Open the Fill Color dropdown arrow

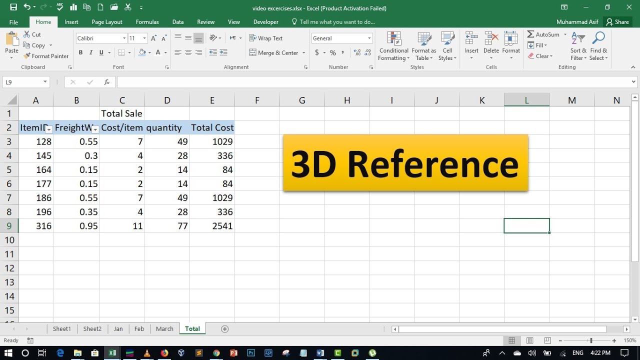[x=150, y=52]
